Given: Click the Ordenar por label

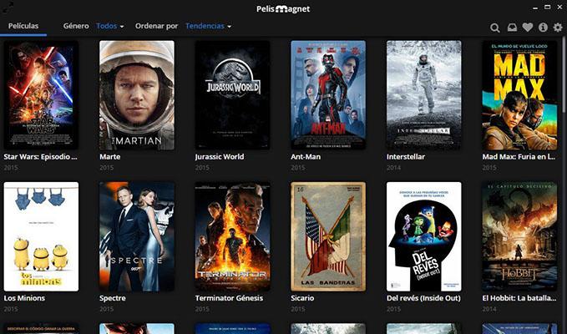Looking at the screenshot, I should tap(157, 26).
